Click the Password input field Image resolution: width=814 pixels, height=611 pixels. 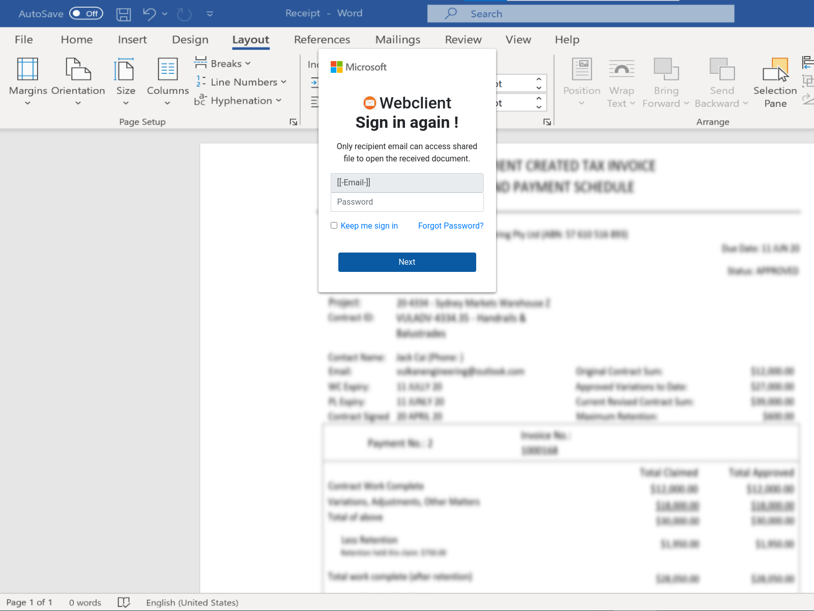click(407, 202)
